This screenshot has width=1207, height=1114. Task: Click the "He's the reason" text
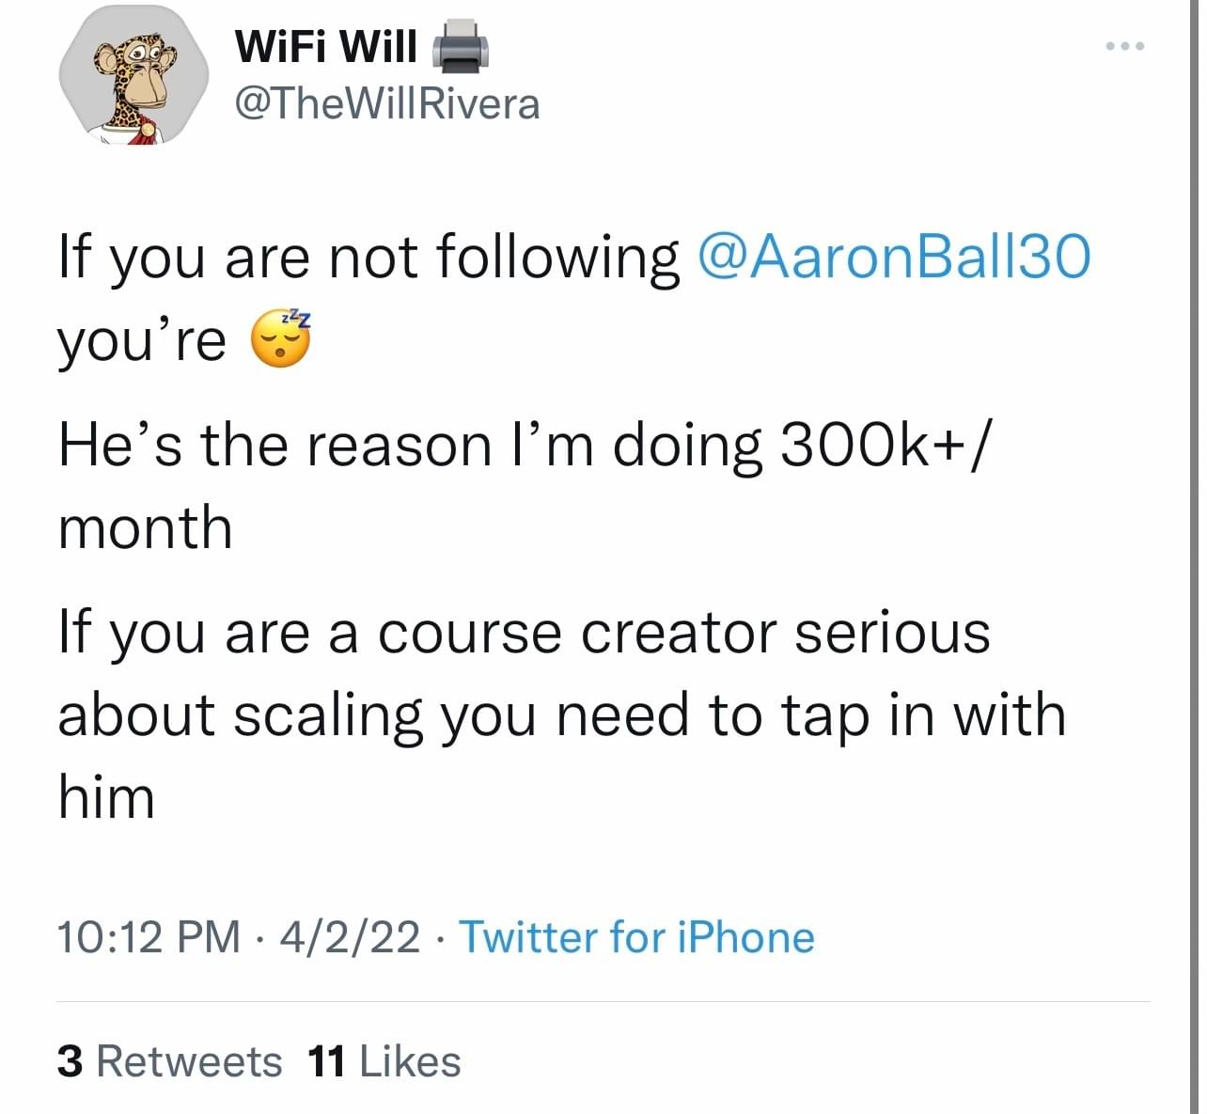click(x=274, y=444)
